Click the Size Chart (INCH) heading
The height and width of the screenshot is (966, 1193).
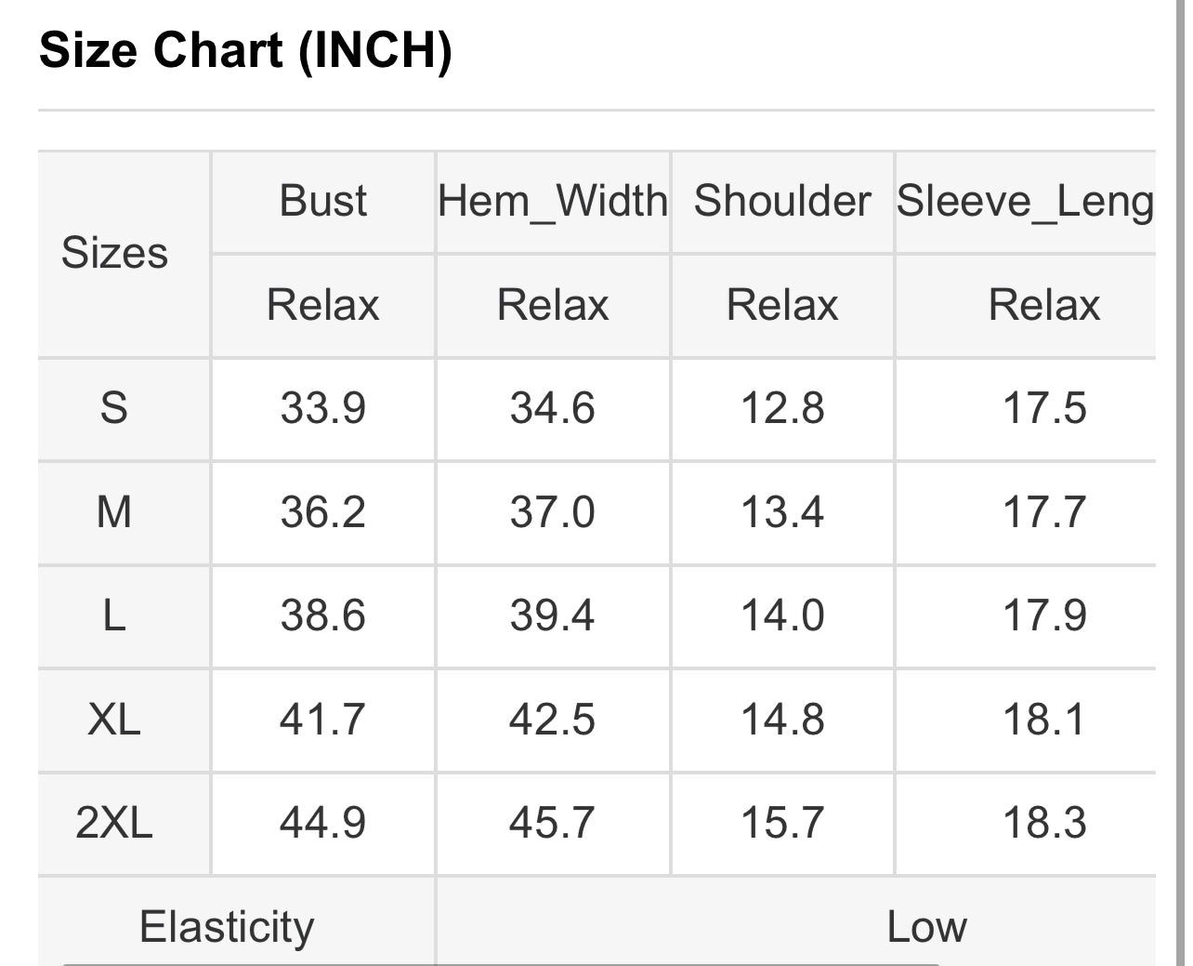246,50
